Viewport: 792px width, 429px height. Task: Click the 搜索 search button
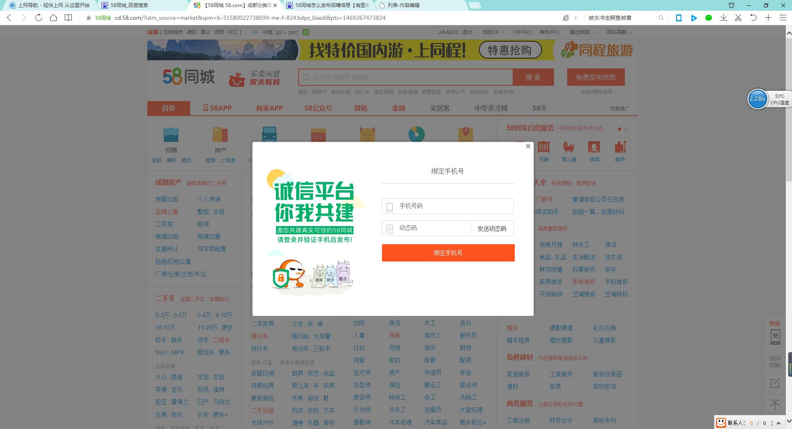(x=533, y=78)
